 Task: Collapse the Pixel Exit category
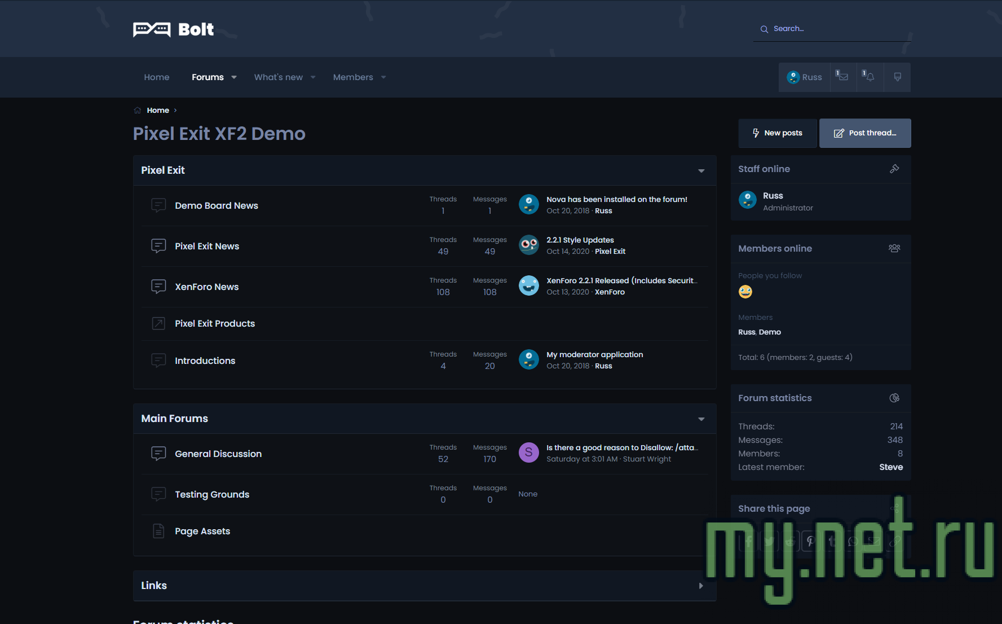(x=701, y=170)
